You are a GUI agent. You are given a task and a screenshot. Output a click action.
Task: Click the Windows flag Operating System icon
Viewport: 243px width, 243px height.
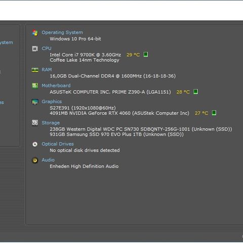click(35, 32)
